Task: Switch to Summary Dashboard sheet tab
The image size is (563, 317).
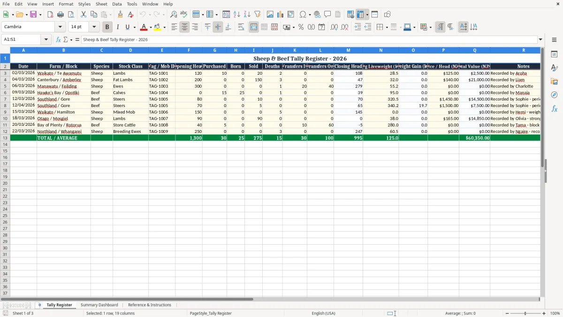Action: point(99,305)
